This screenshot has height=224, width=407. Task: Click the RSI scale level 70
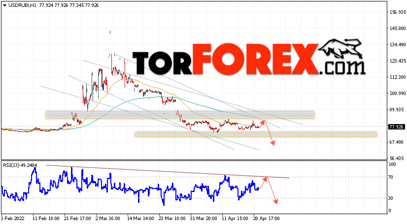pyautogui.click(x=391, y=177)
